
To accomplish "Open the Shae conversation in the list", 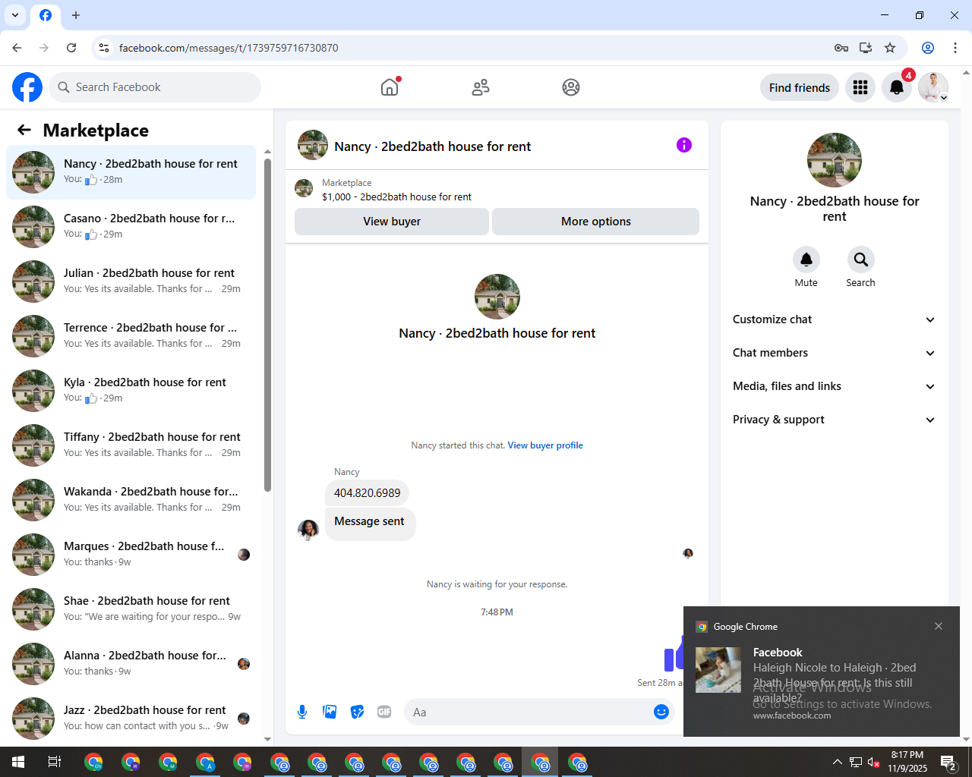I will [131, 609].
